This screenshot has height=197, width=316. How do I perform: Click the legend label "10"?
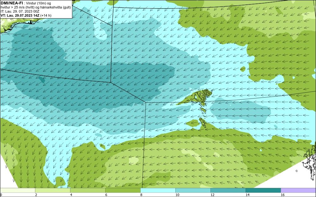tap(177, 195)
